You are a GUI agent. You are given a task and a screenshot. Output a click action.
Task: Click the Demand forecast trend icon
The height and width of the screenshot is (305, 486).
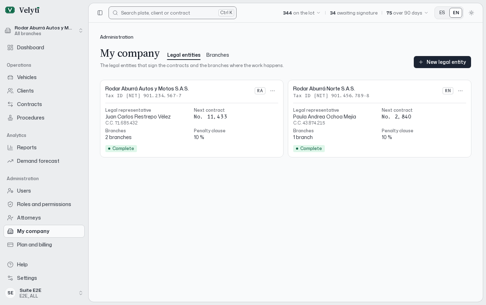10,161
